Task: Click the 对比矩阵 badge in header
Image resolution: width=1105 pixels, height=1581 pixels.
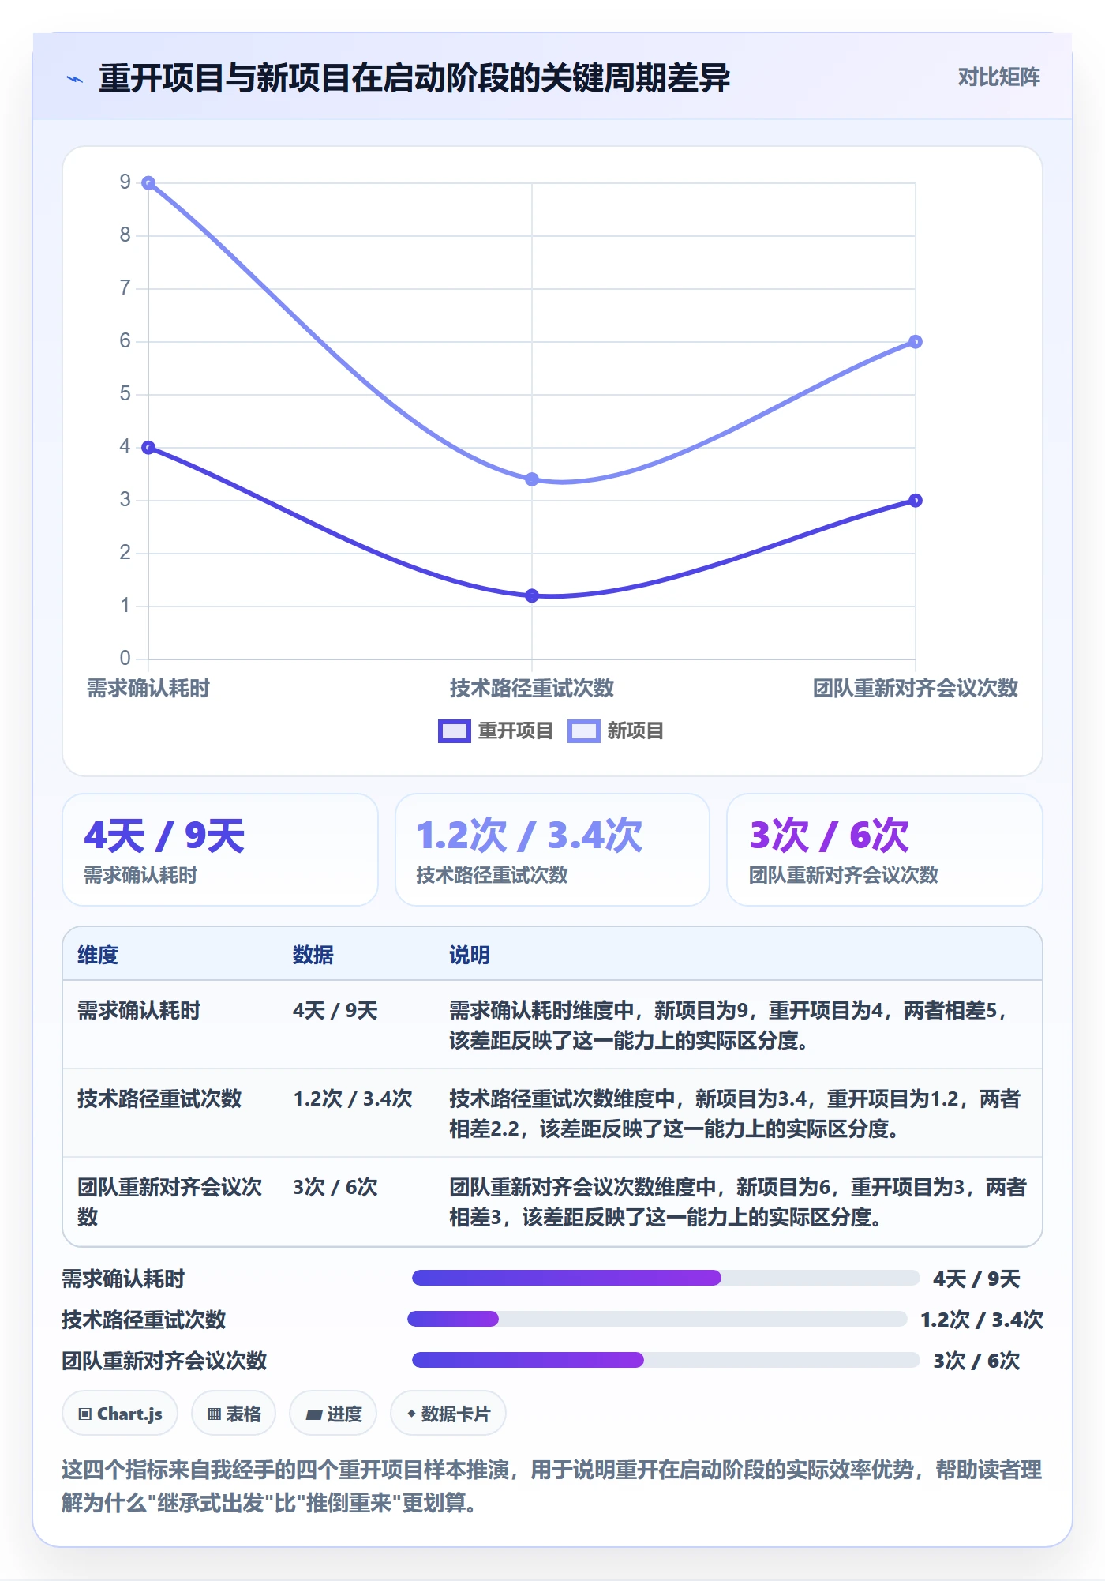Action: pos(998,77)
